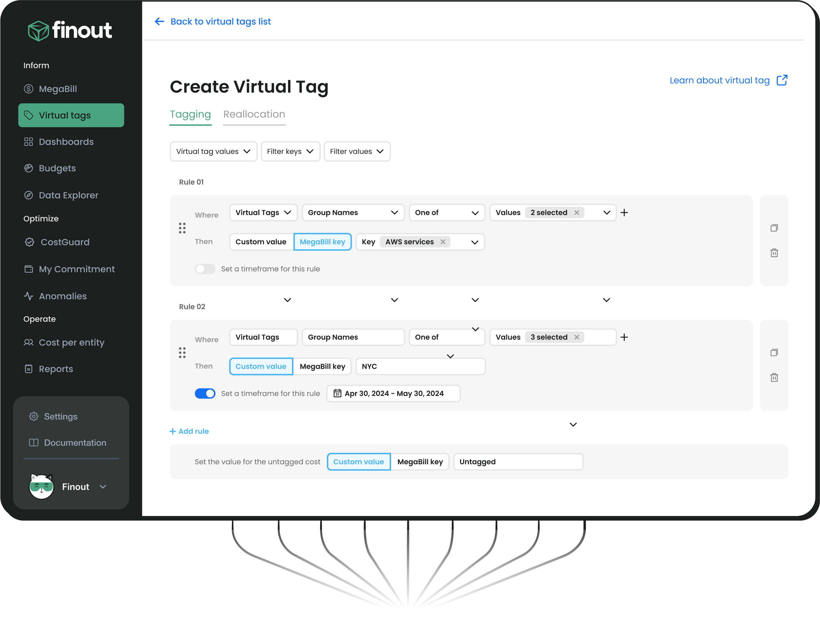Open Dashboards from the sidebar
This screenshot has height=619, width=820.
point(66,142)
